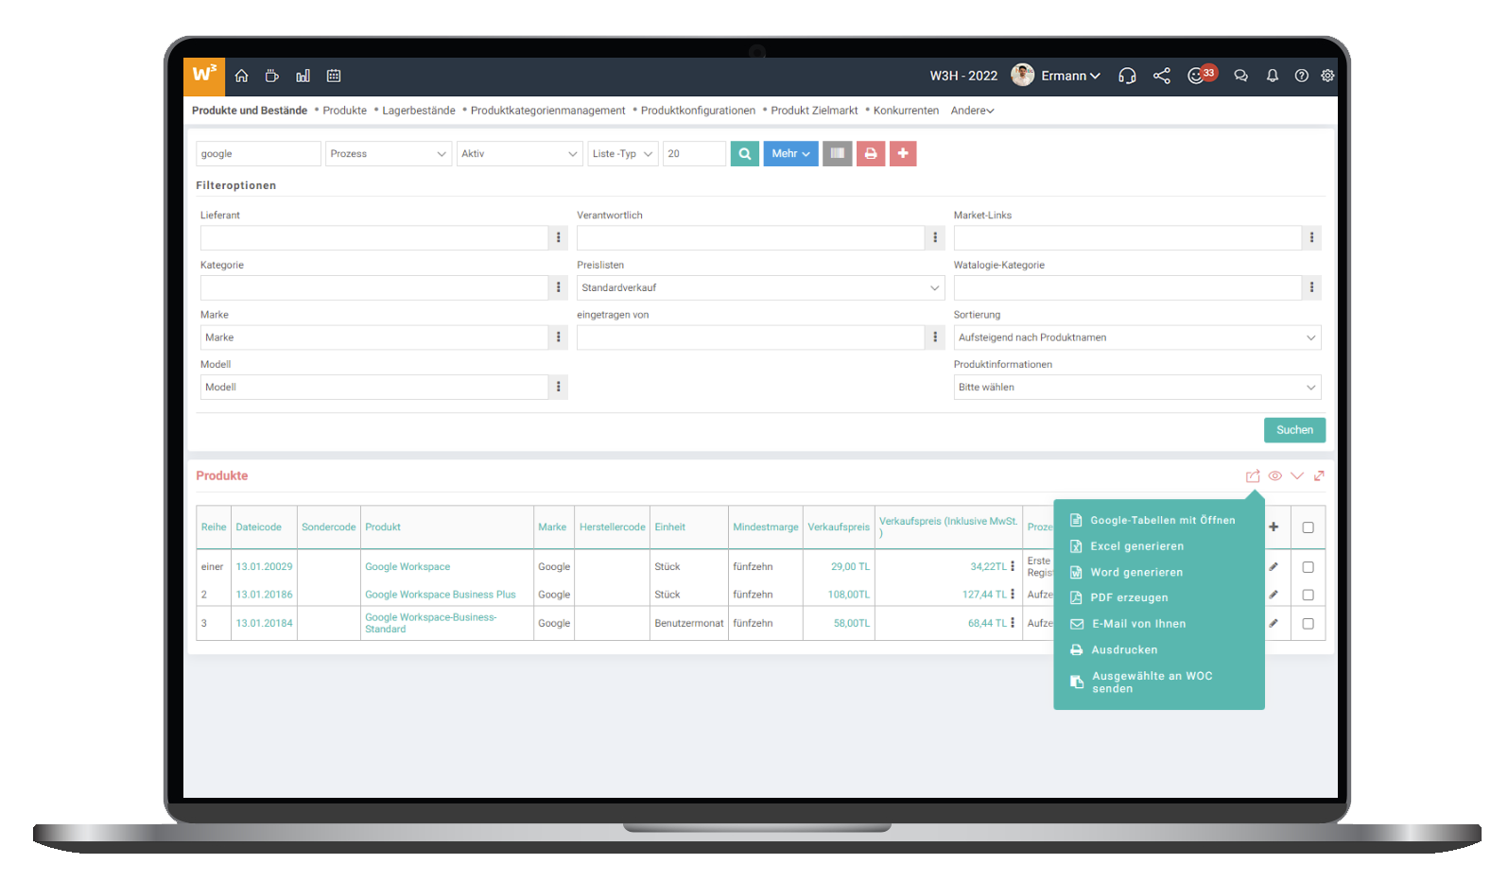Open the chat messages icon
Screen dimensions: 1508x881
[1241, 76]
